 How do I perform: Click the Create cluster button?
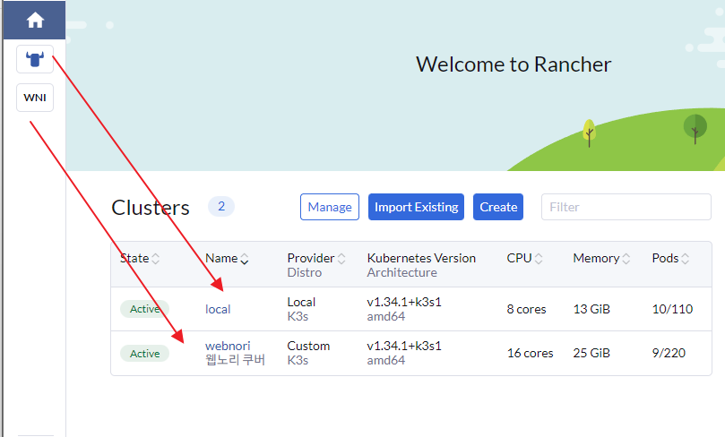coord(498,207)
